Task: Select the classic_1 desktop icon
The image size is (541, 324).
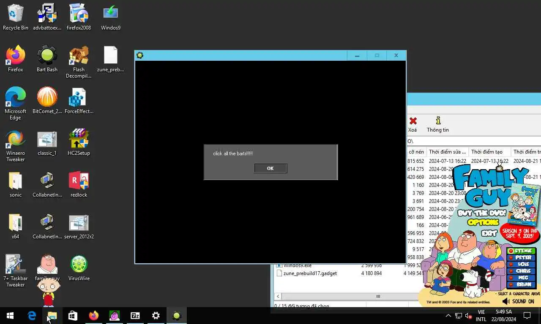Action: 47,143
